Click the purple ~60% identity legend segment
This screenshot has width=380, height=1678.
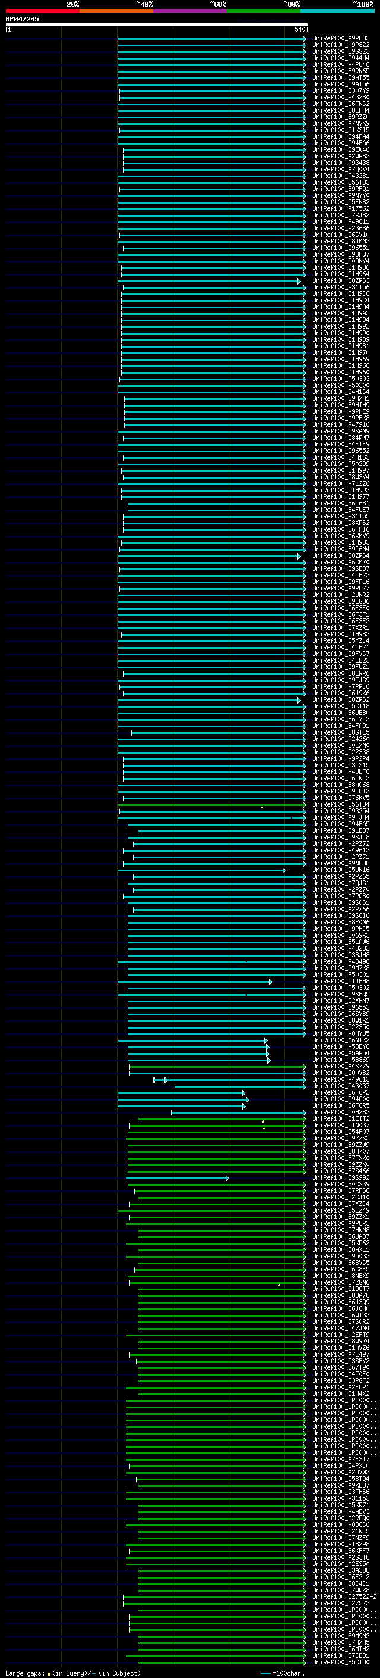(x=191, y=11)
